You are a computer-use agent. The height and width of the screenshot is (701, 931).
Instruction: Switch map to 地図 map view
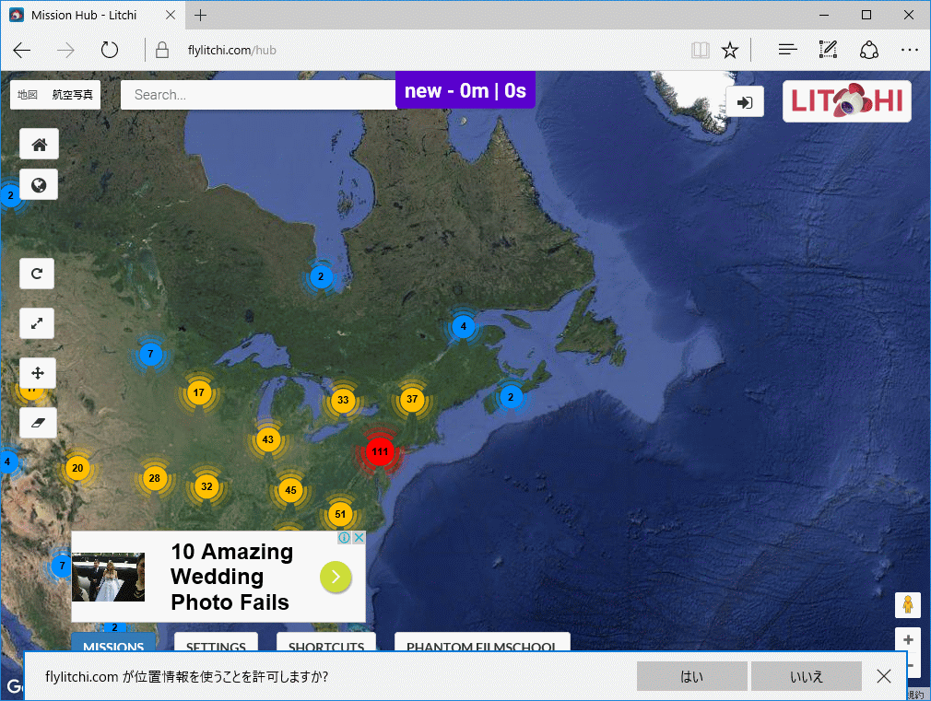point(28,95)
